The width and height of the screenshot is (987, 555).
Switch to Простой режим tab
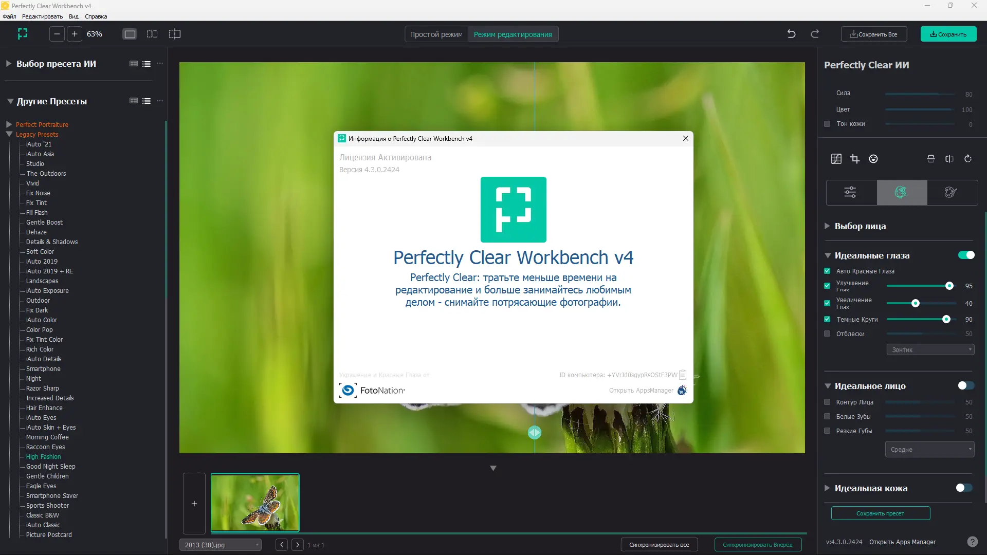click(436, 34)
